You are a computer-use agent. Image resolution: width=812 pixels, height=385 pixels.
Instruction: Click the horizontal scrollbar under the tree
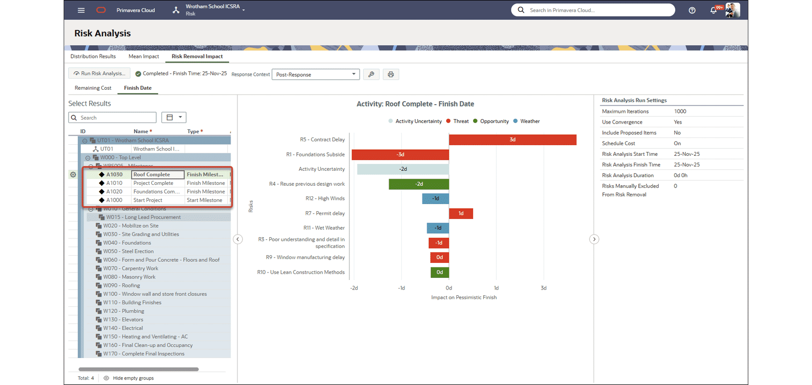(x=138, y=369)
